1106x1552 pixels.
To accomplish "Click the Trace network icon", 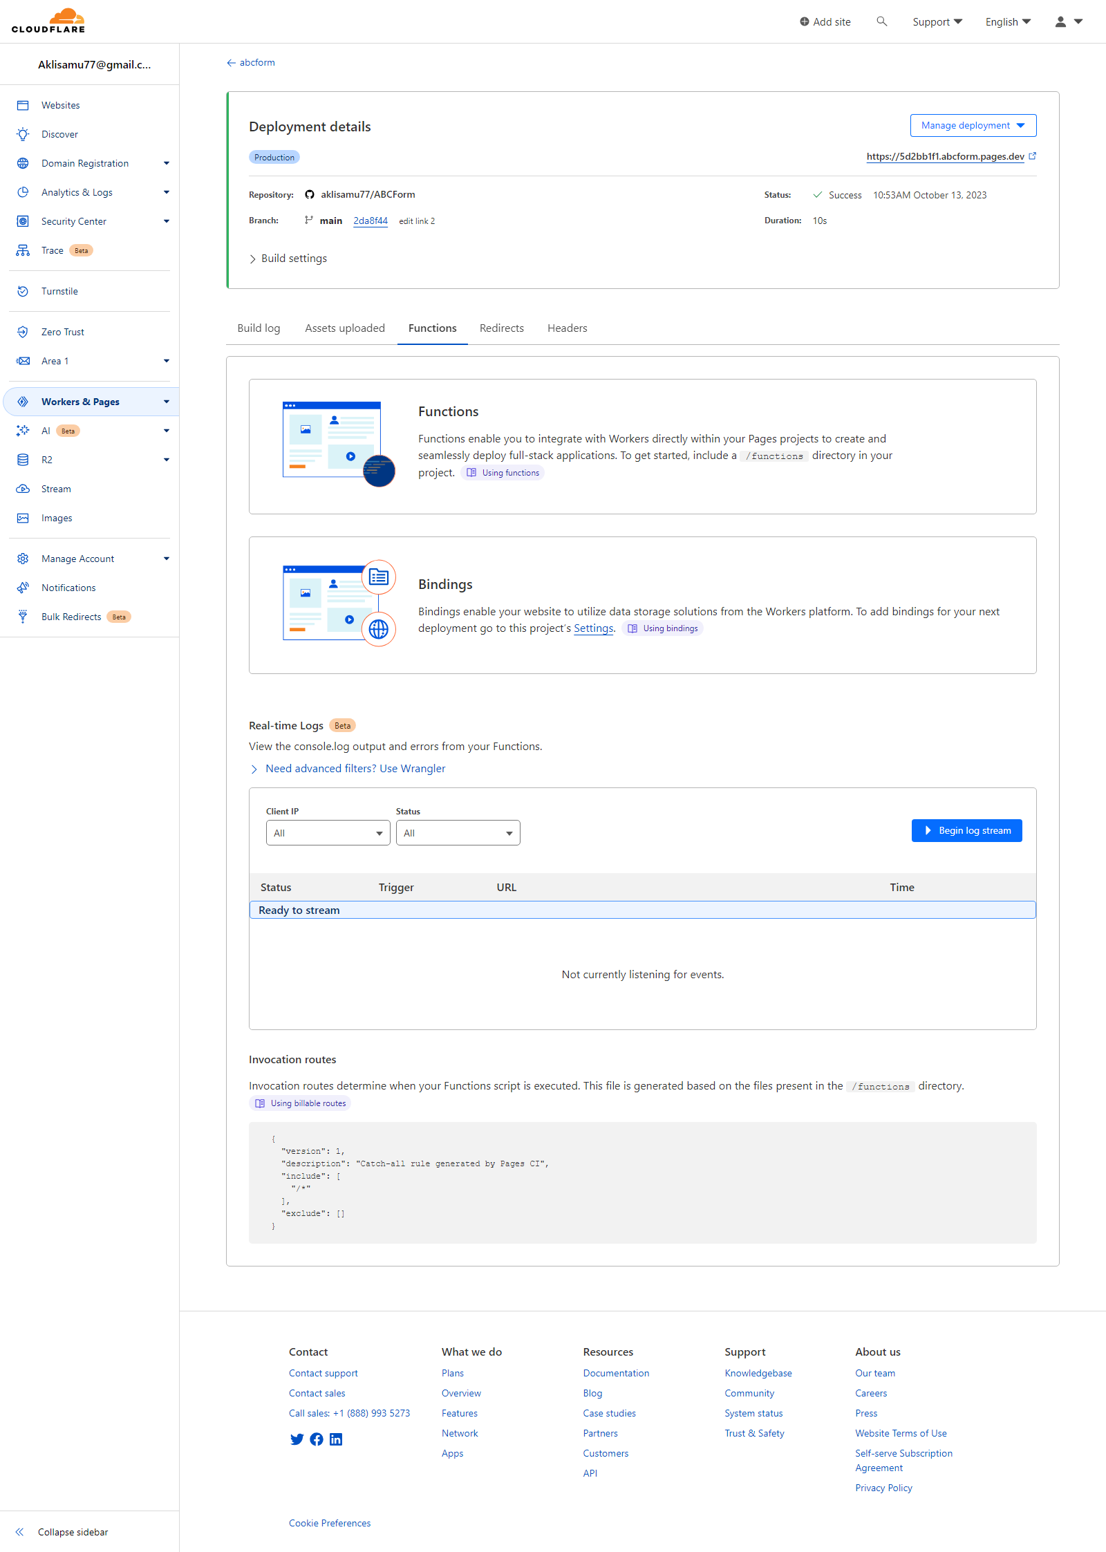I will pyautogui.click(x=23, y=250).
